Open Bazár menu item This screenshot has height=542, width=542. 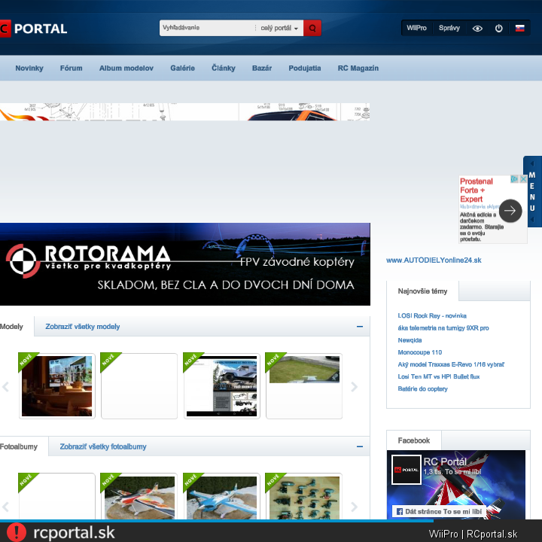point(262,68)
